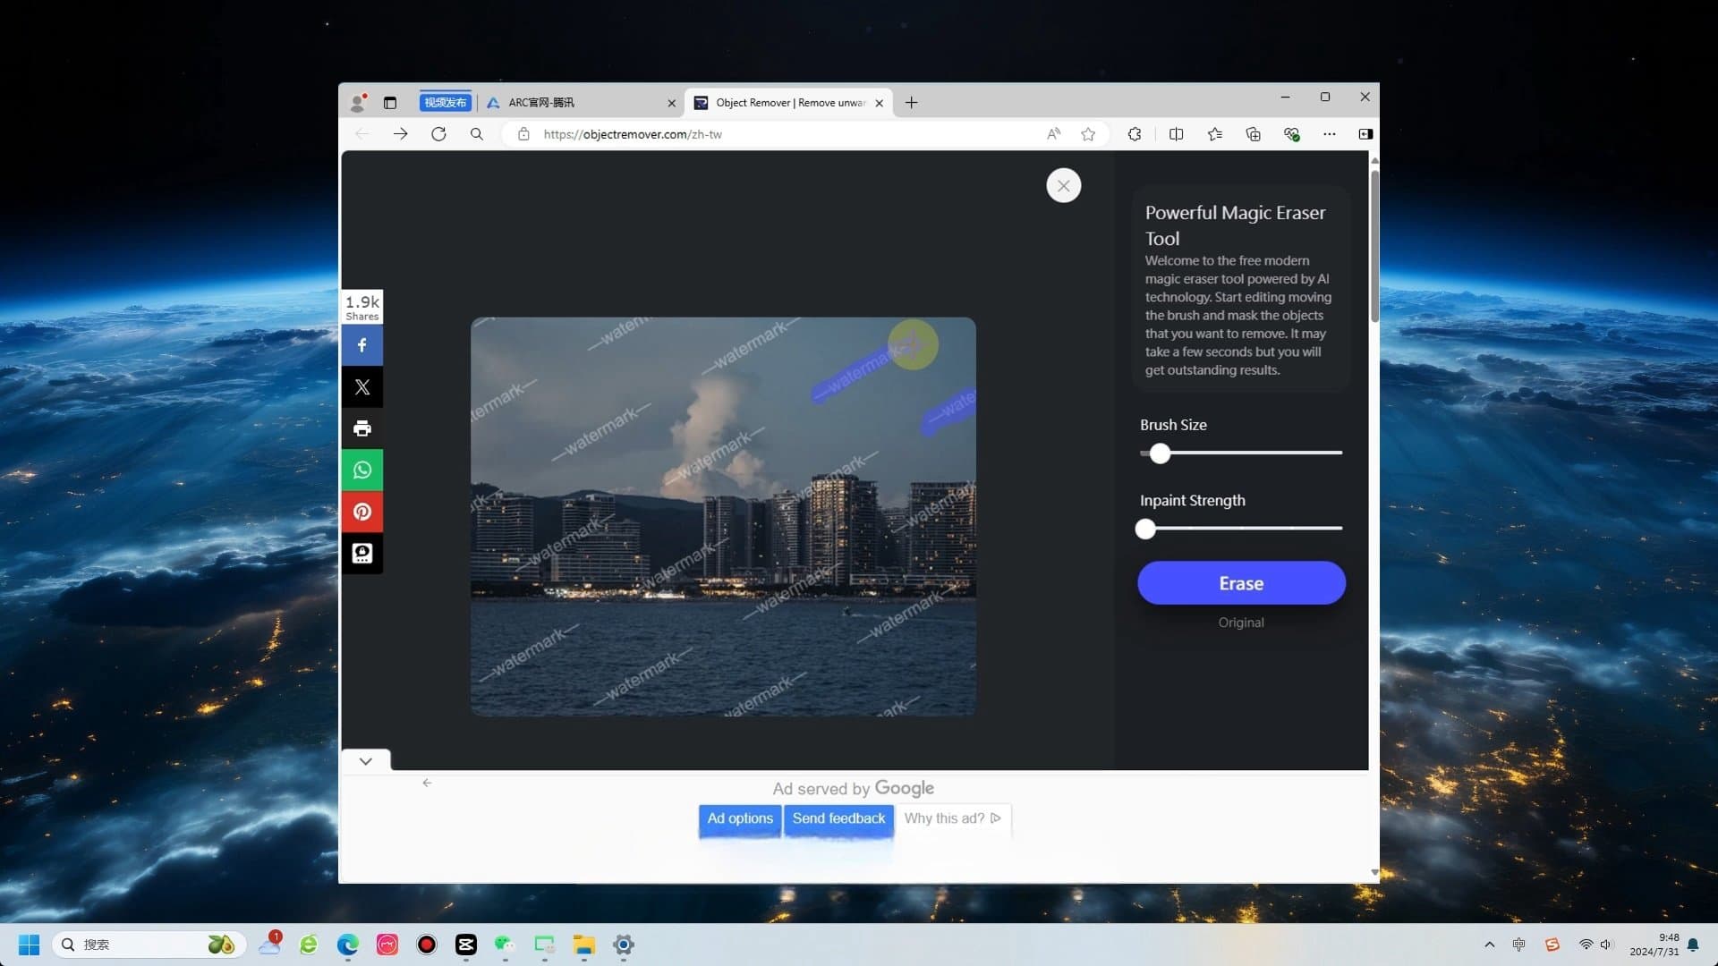Open browser essentials heart icon
Screen dimensions: 1718x966
(1291, 134)
